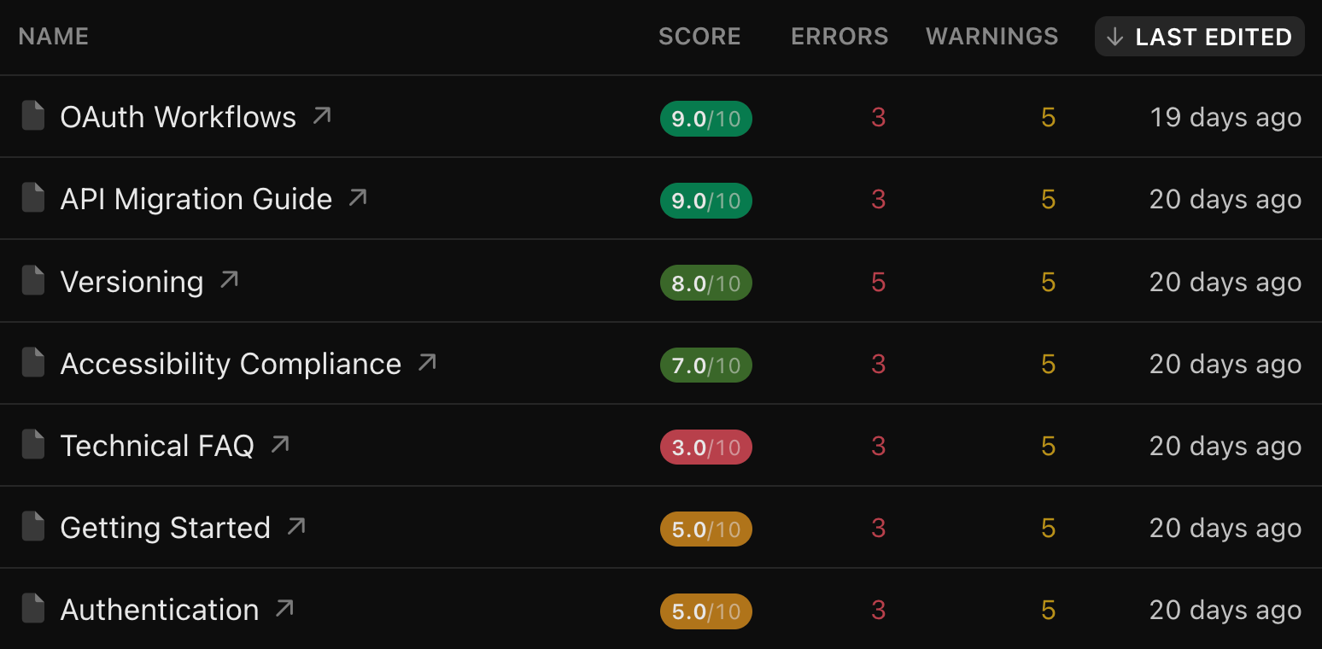Click the Warnings column header
Screen dimensions: 1322x649
click(x=991, y=37)
